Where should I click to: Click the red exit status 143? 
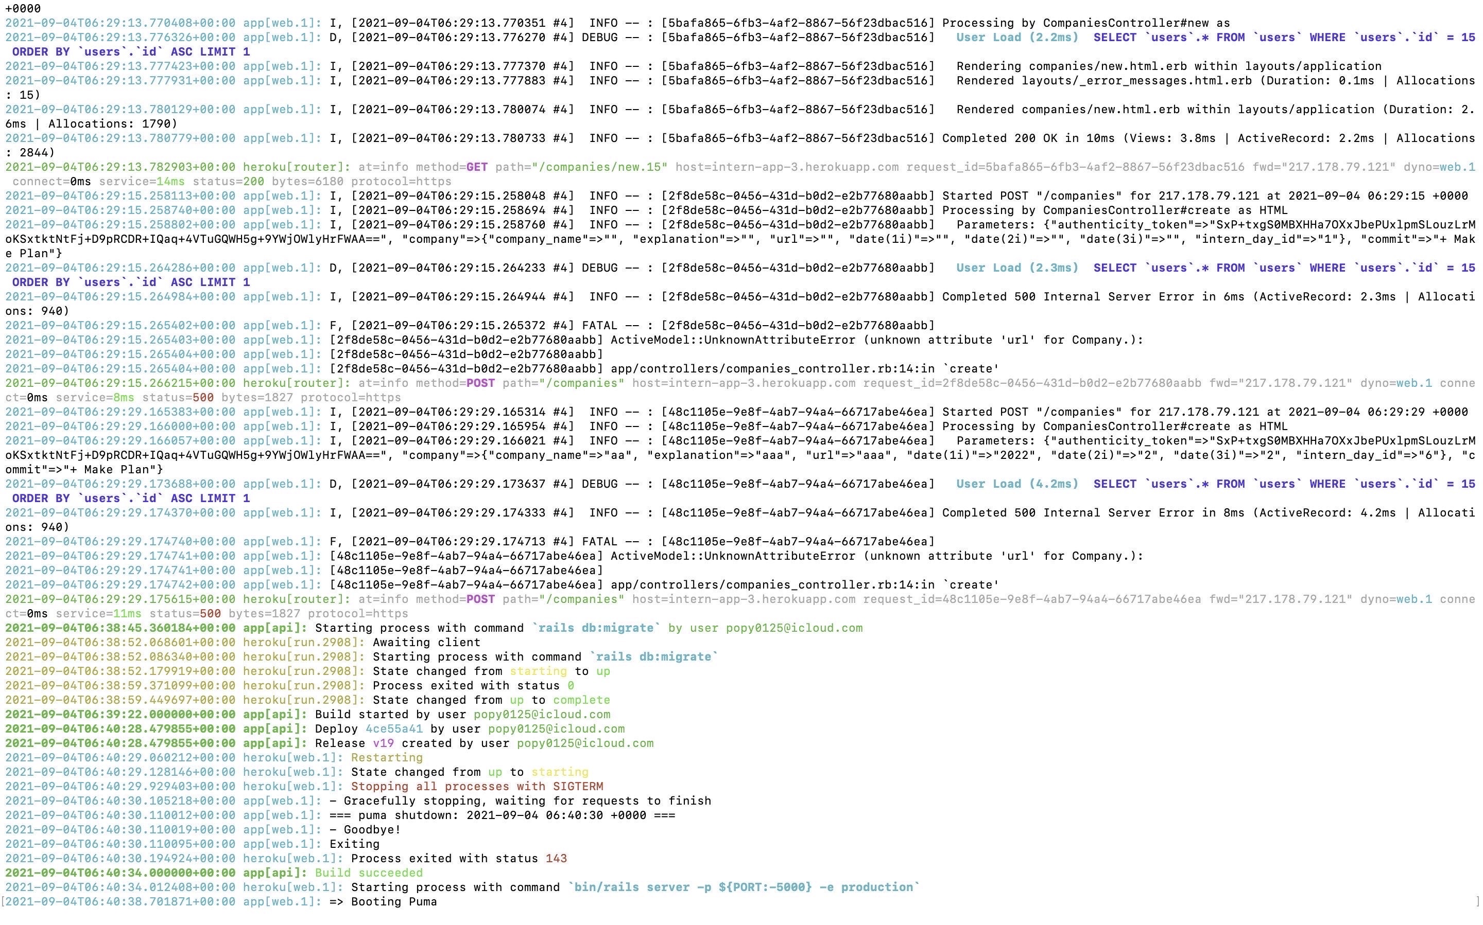point(556,858)
